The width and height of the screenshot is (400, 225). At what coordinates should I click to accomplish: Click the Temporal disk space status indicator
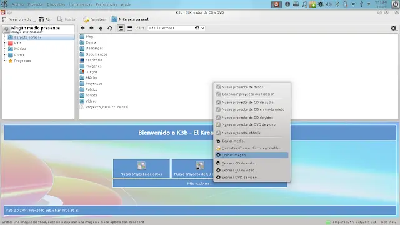point(351,222)
